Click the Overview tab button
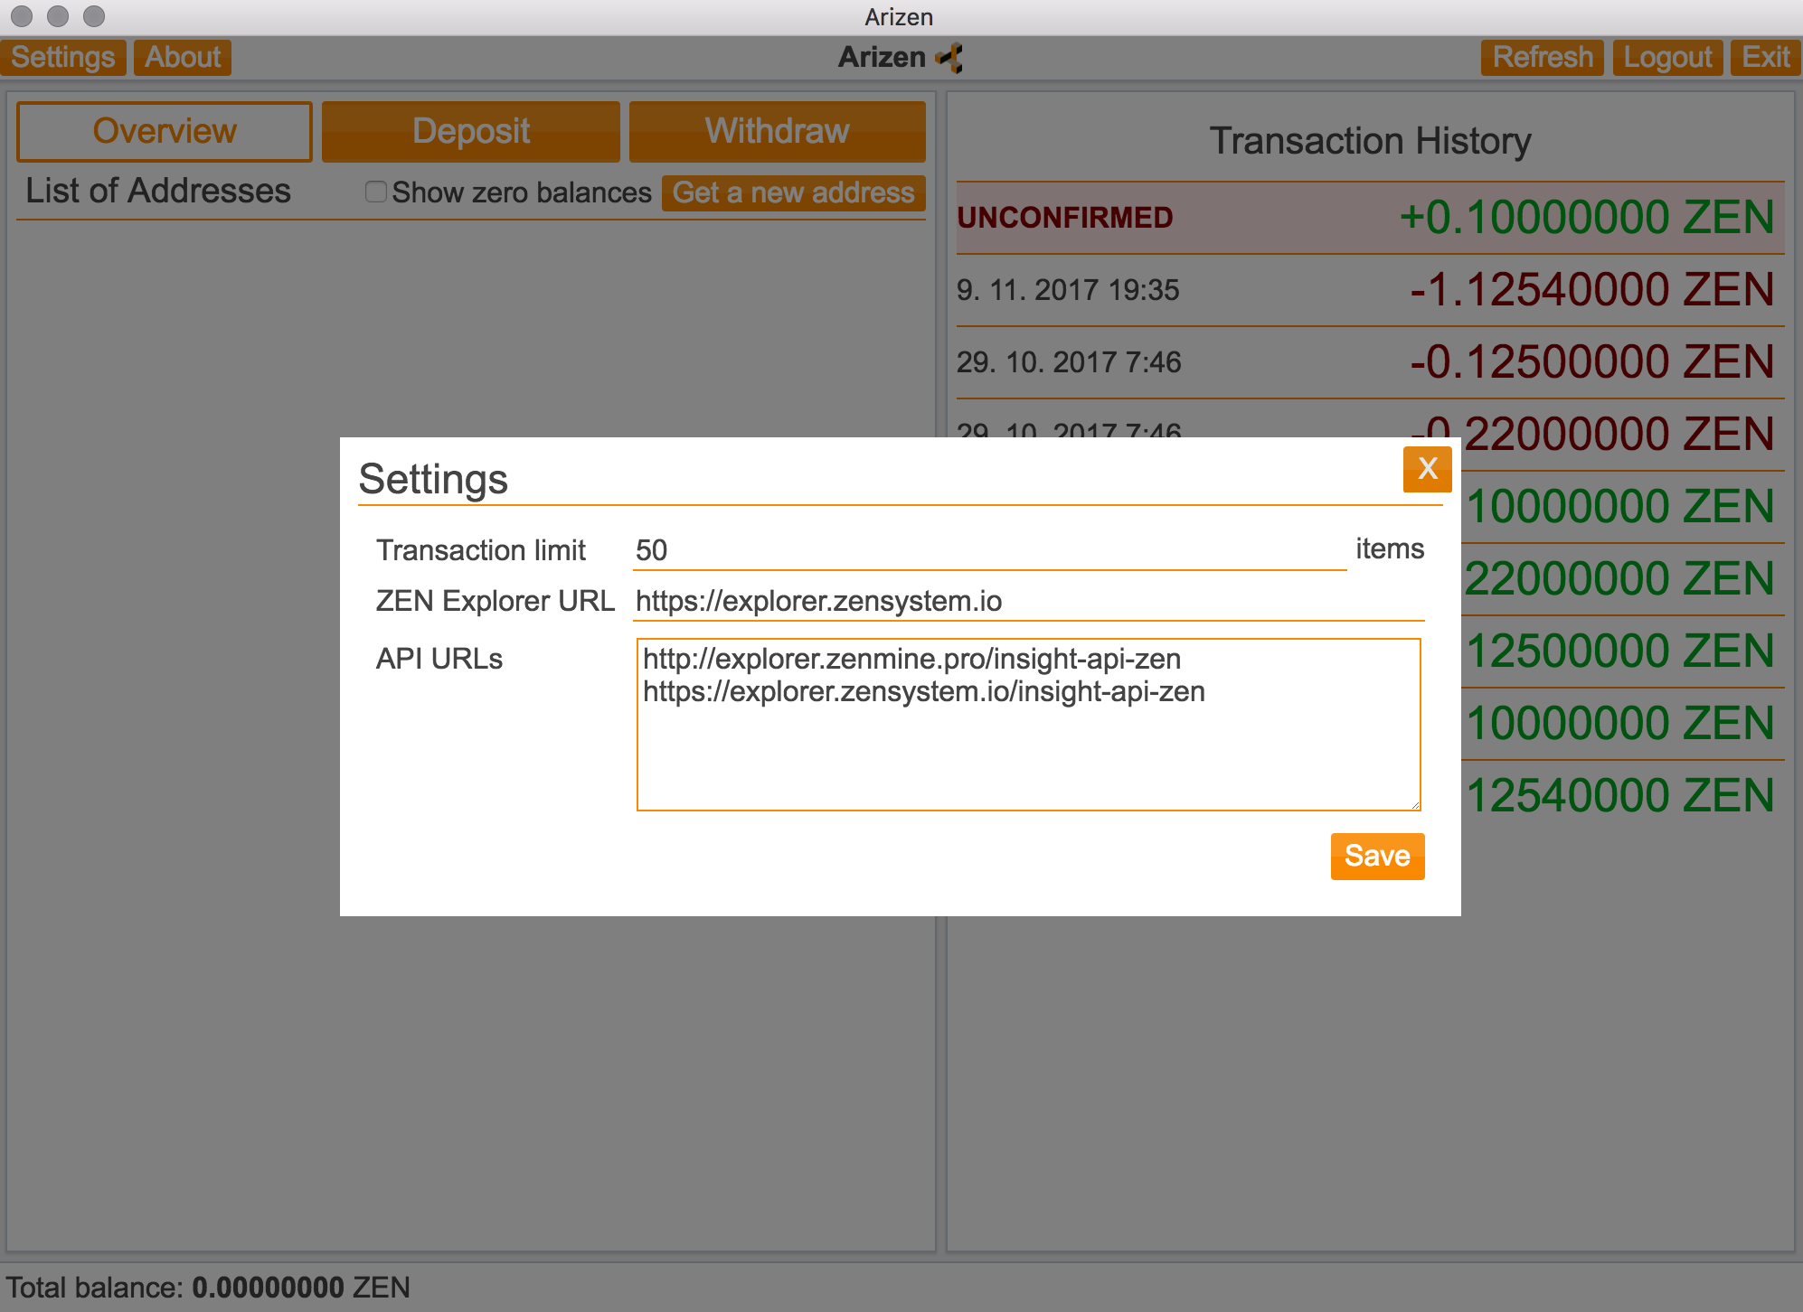This screenshot has width=1803, height=1312. [165, 132]
